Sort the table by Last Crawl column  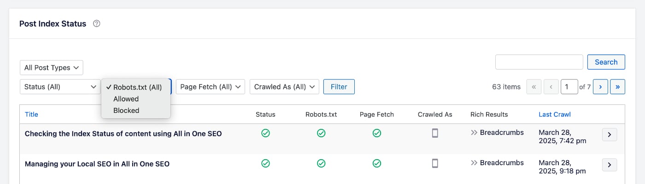(x=555, y=114)
